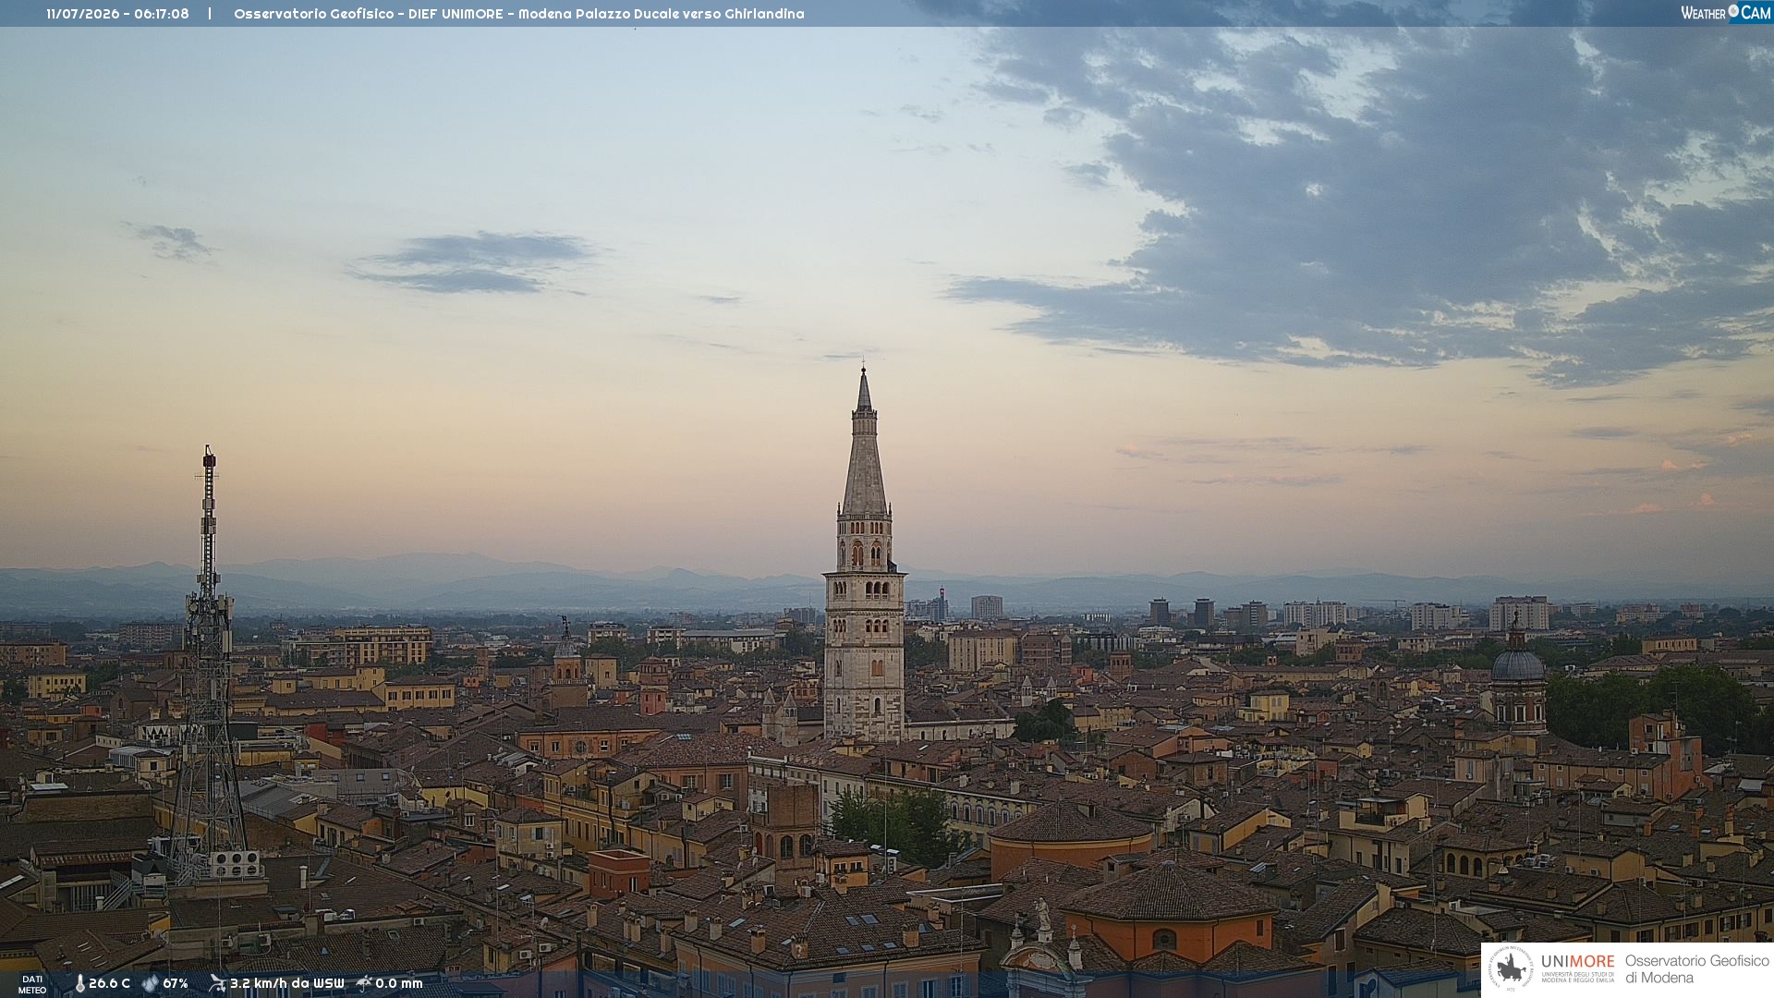Image resolution: width=1774 pixels, height=998 pixels.
Task: Select the DATI METEO label
Action: pyautogui.click(x=32, y=984)
